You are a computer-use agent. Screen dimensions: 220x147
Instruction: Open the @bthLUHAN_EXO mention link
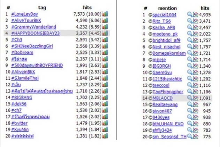coord(168,124)
